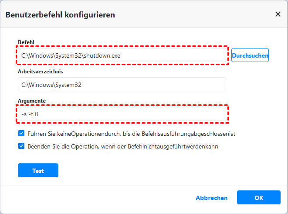Focus the Arbeitsverzeichnis text field

(x=122, y=85)
